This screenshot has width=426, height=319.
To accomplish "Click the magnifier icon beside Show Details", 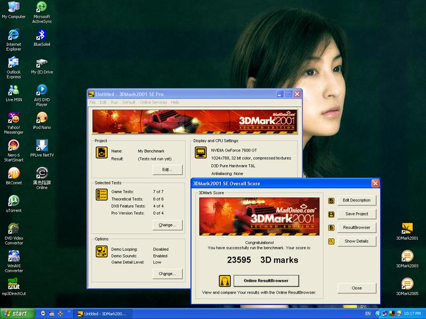I will pyautogui.click(x=331, y=241).
